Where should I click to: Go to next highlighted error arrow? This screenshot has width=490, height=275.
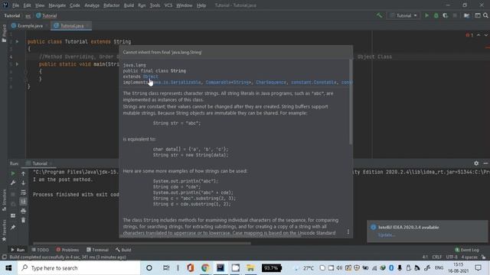485,35
